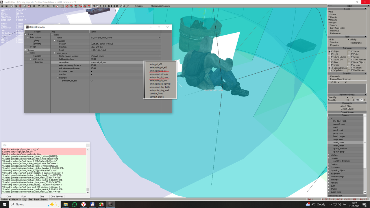Click the 100 percent field in Reference Select
The image size is (370, 208).
[357, 100]
